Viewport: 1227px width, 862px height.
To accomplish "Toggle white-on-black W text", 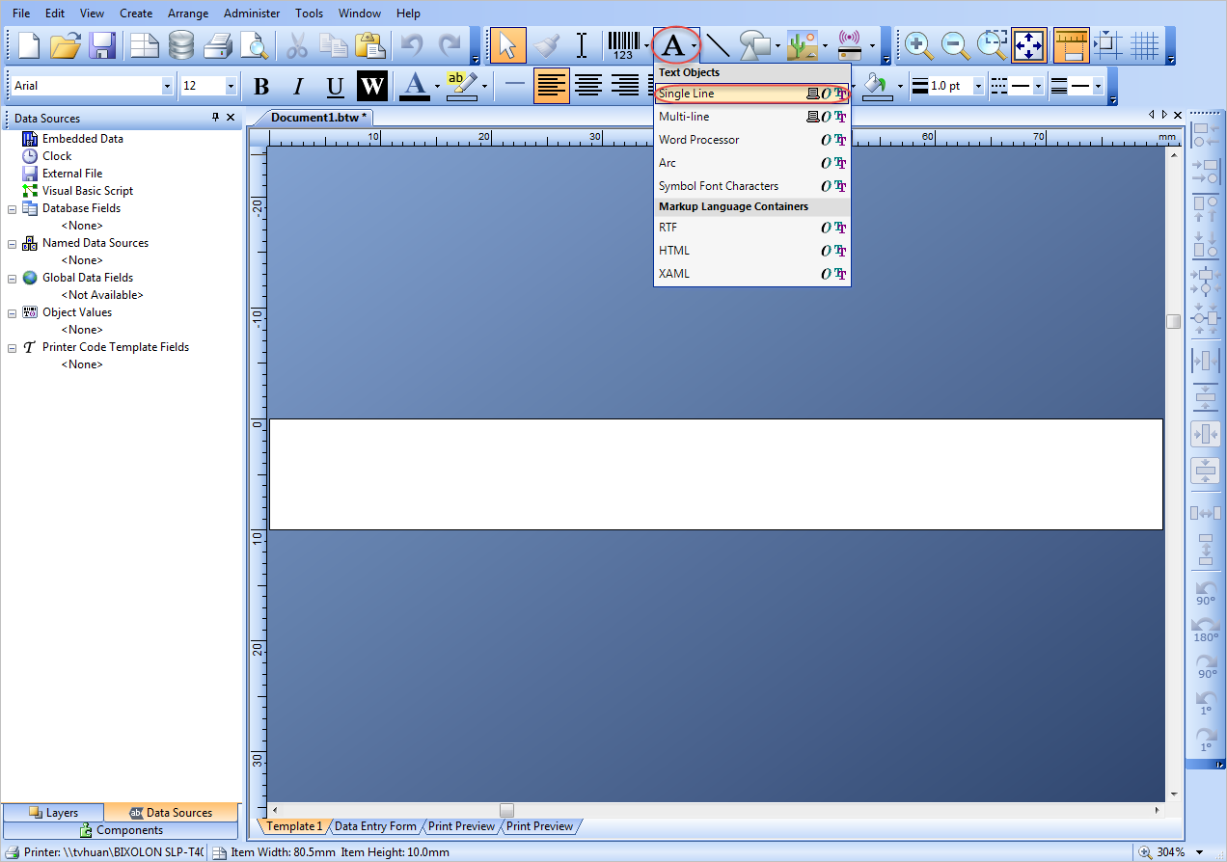I will [372, 86].
